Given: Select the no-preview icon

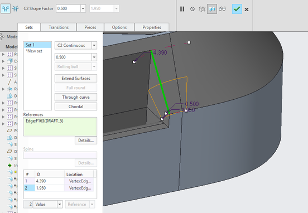Looking at the screenshot, I should coord(192,9).
